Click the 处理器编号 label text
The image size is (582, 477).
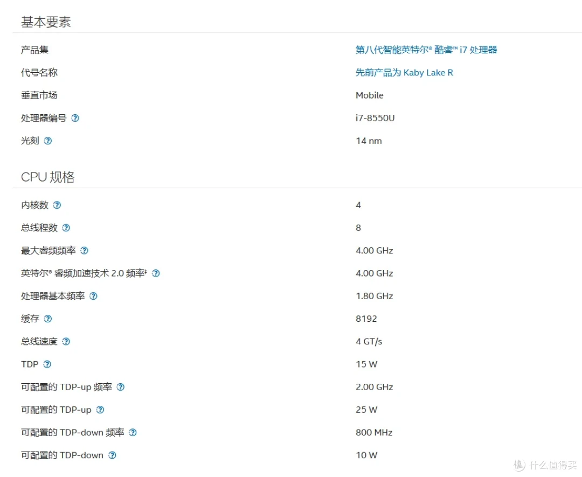pos(44,118)
